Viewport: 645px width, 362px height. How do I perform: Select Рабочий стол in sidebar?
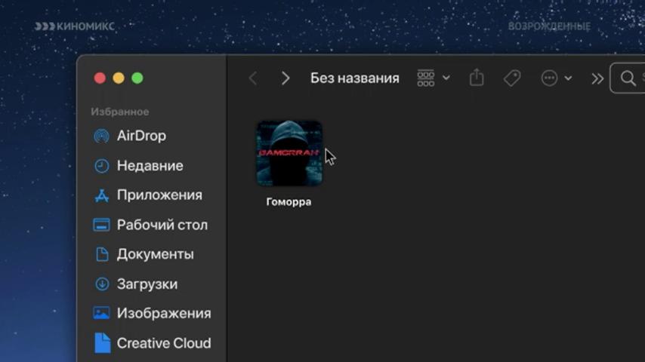150,225
